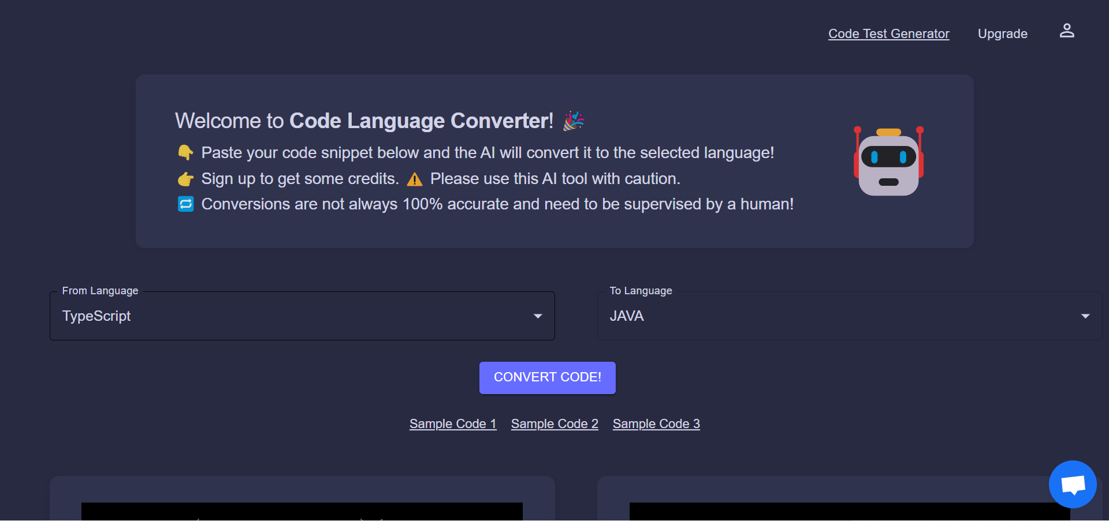Click into the converted code output area

pyautogui.click(x=850, y=511)
